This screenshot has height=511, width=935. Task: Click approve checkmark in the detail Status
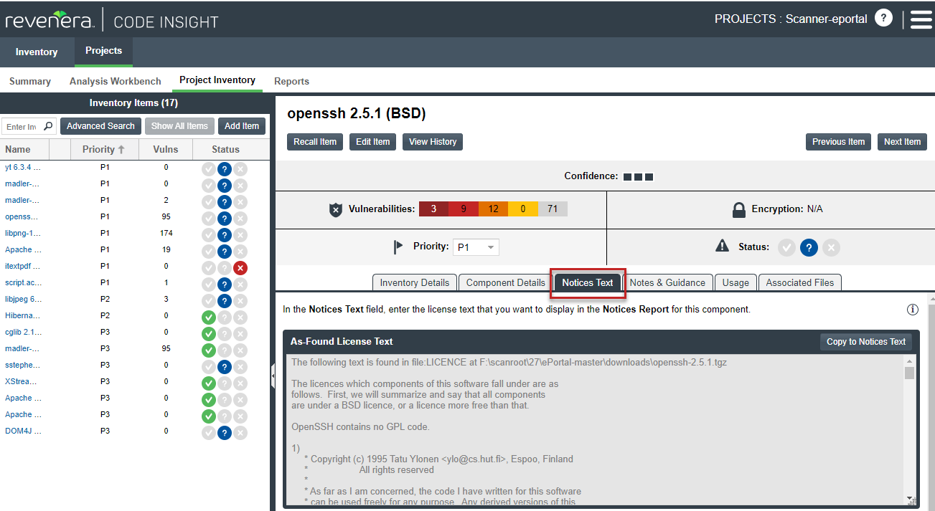[786, 247]
